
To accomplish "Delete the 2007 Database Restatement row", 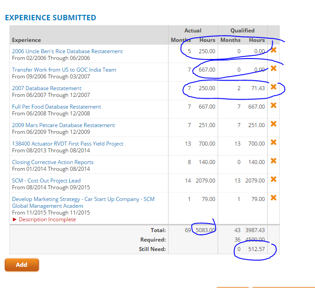I will click(x=274, y=87).
